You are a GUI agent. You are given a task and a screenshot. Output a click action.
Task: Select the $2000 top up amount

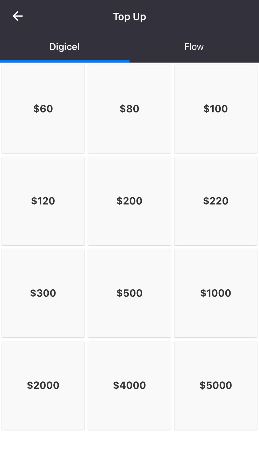(x=43, y=385)
